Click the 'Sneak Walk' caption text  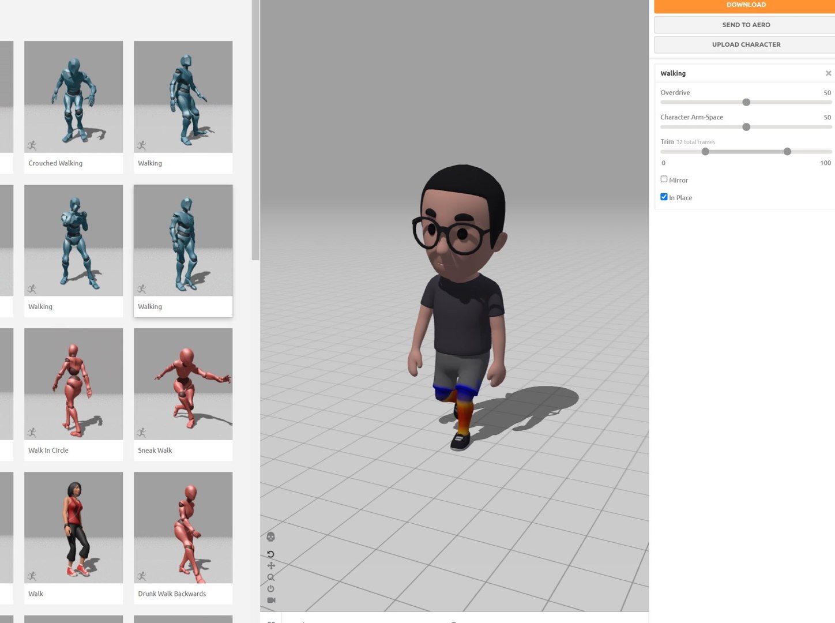[155, 451]
